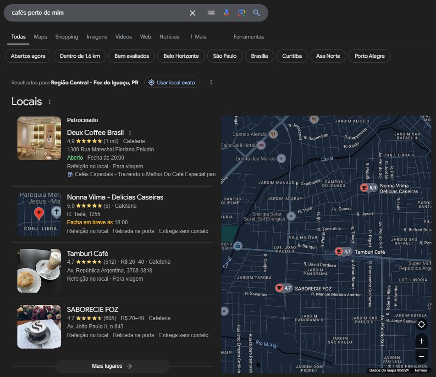Select the São Paulo chip
Screen dimensions: 436x377
click(225, 56)
